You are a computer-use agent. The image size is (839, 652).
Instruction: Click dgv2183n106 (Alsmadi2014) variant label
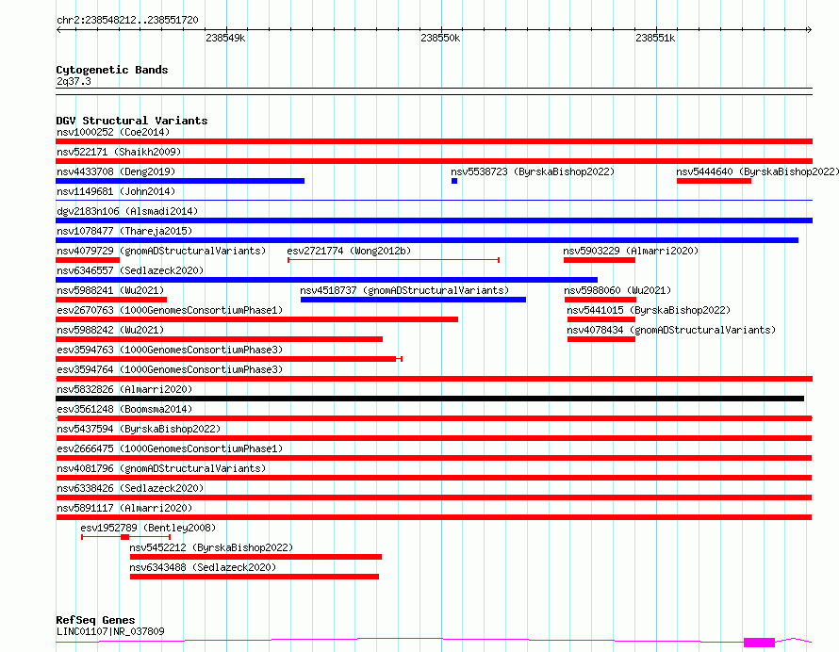coord(127,211)
